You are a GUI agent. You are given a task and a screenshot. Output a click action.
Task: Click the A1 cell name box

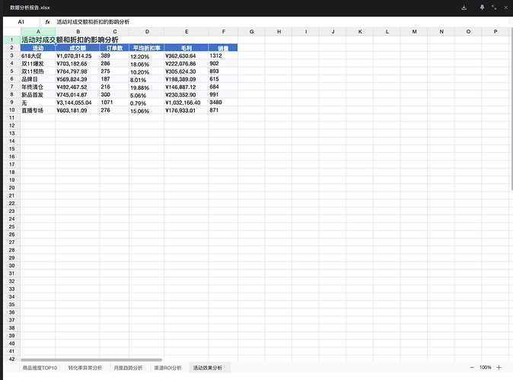(21, 22)
